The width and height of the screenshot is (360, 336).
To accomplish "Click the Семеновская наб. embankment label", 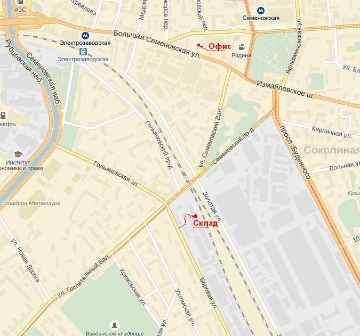I will [x=43, y=79].
